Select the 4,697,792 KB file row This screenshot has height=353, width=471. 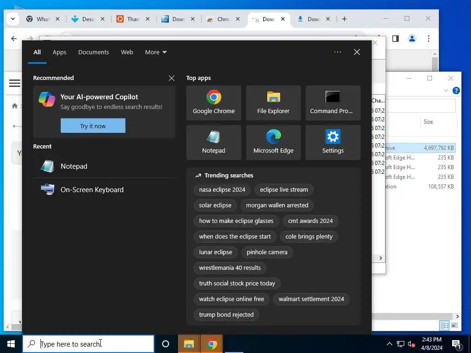pyautogui.click(x=420, y=148)
